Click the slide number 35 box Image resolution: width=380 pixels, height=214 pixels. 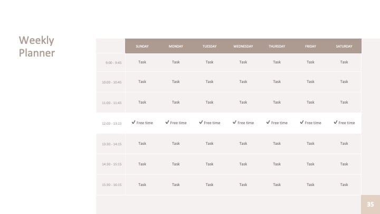[x=370, y=204]
